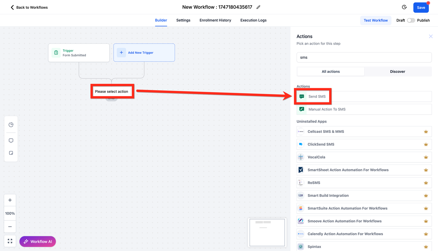Screen dimensions: 438x251
Task: Open the Enrollment History tab
Action: [x=215, y=20]
